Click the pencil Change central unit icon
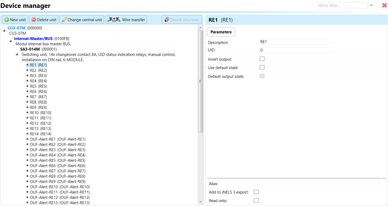This screenshot has height=206, width=388. pos(64,20)
